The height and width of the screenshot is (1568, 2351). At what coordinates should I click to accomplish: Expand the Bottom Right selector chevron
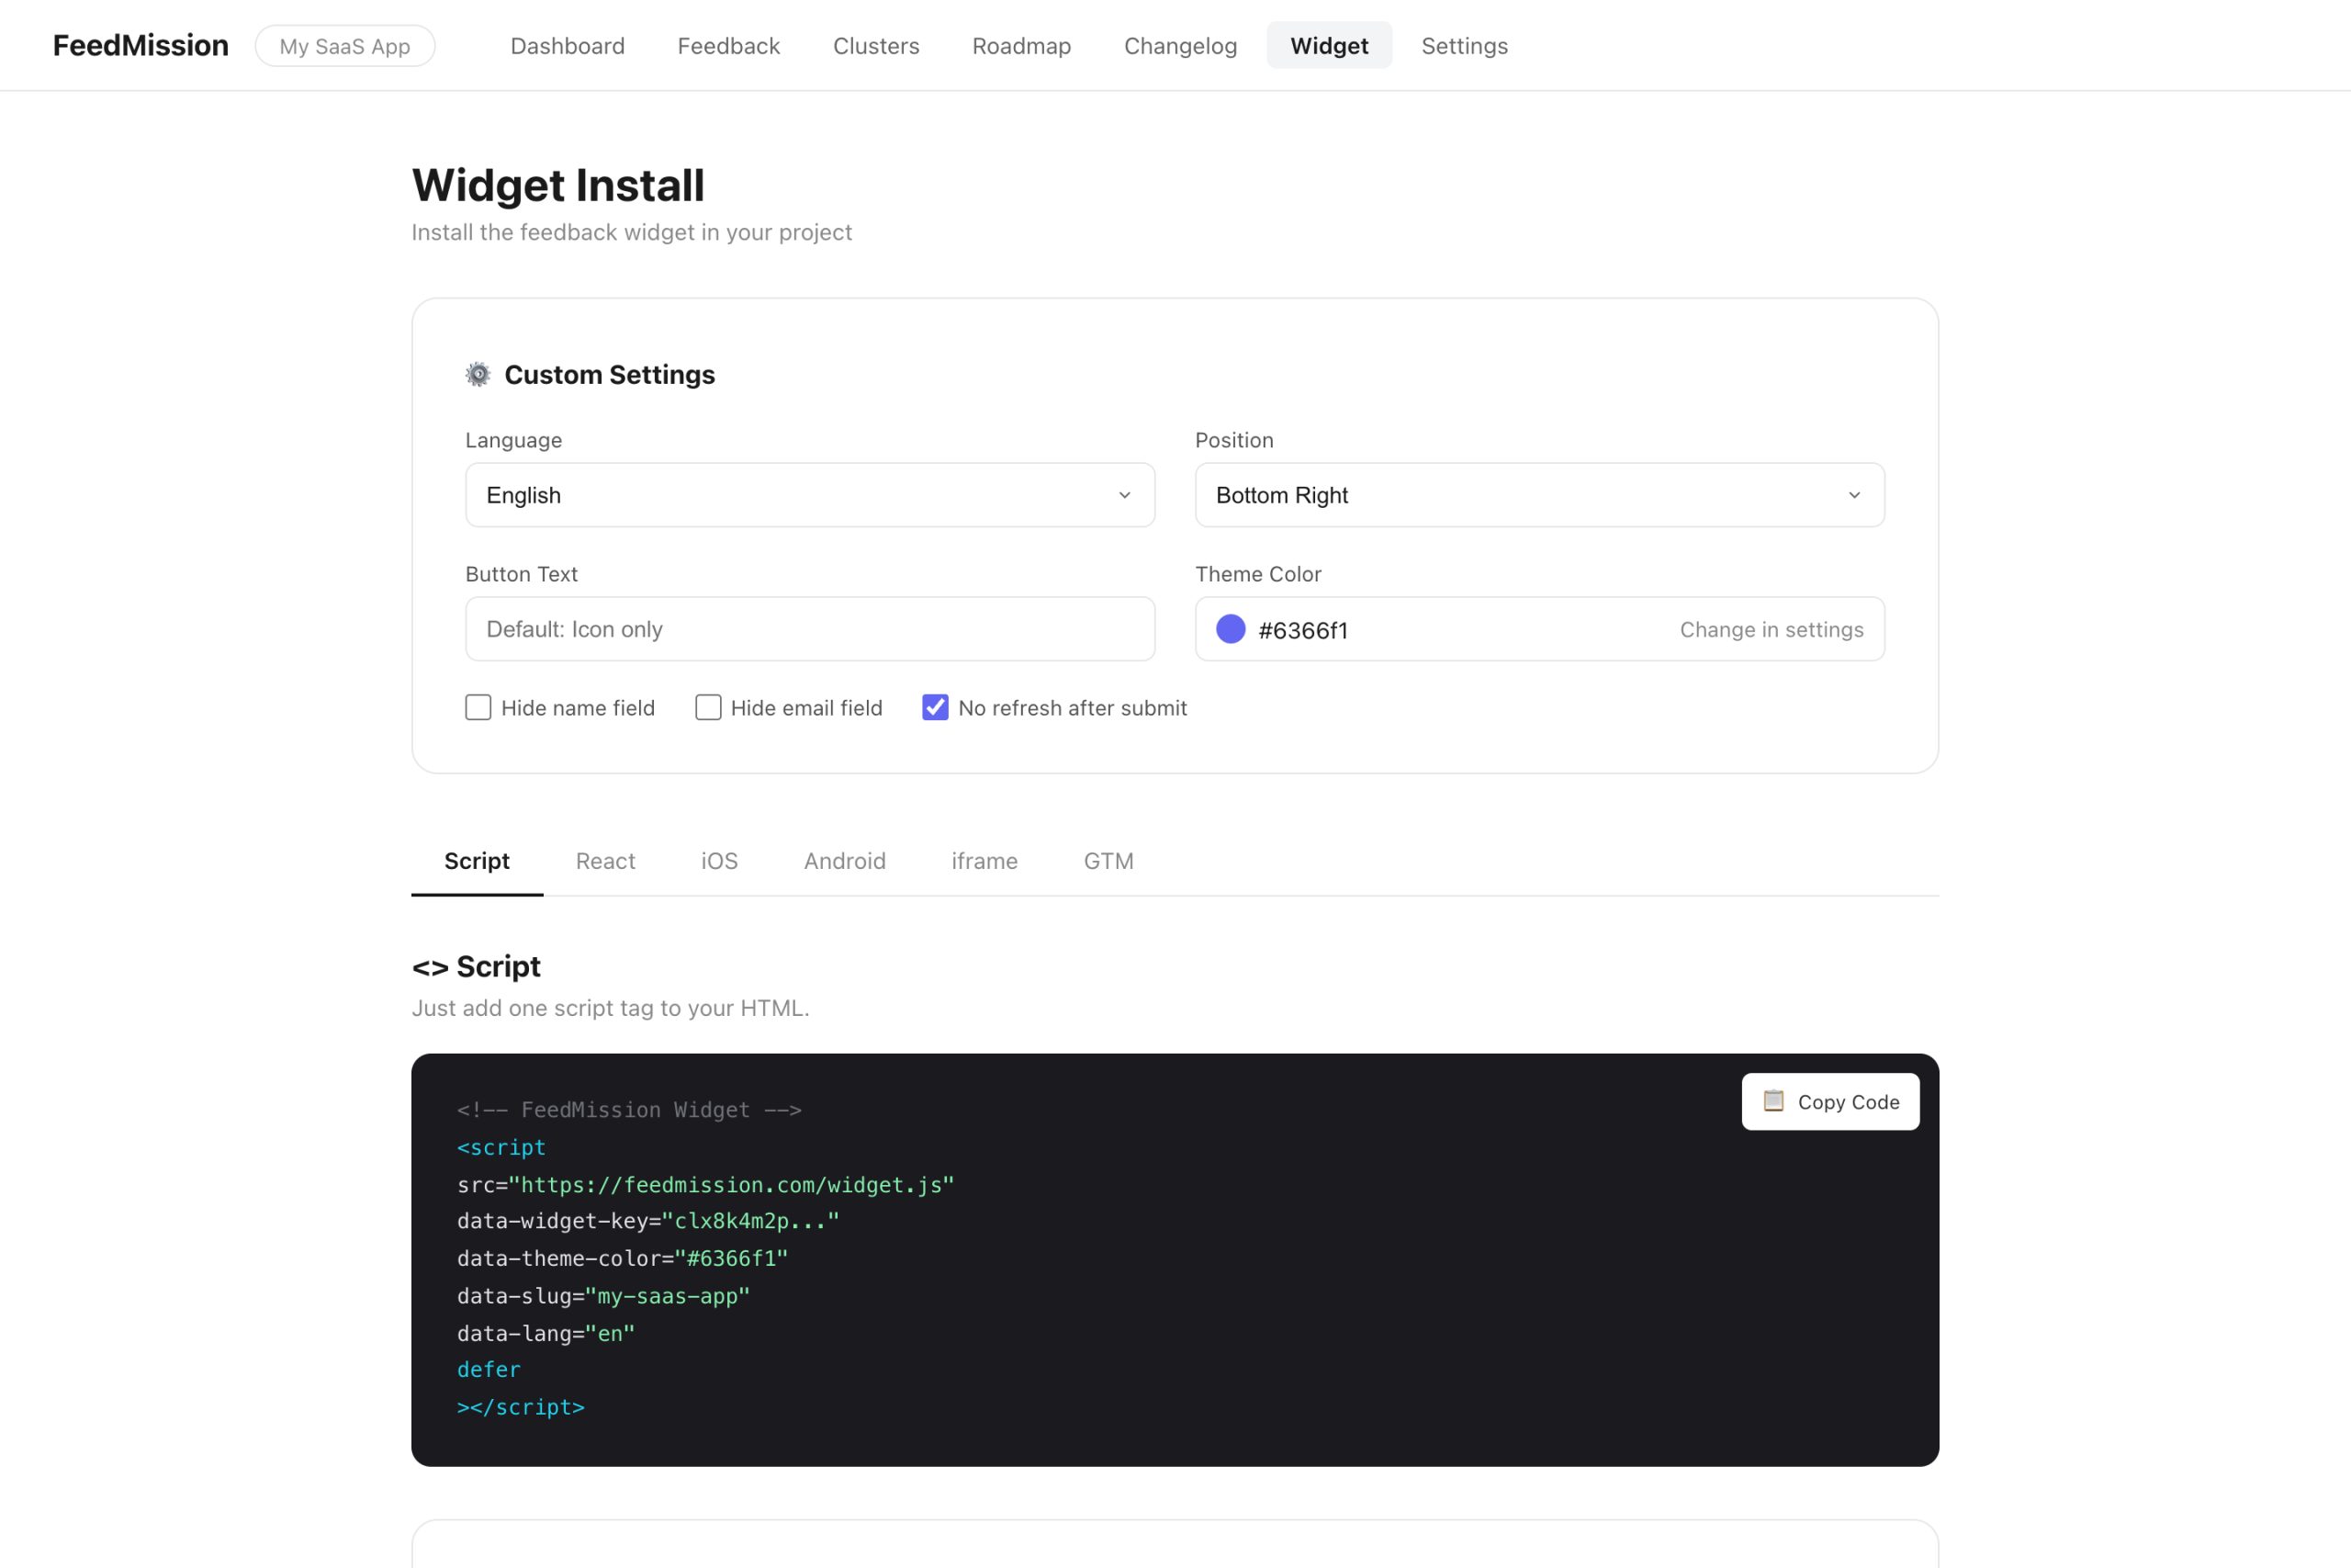tap(1854, 494)
